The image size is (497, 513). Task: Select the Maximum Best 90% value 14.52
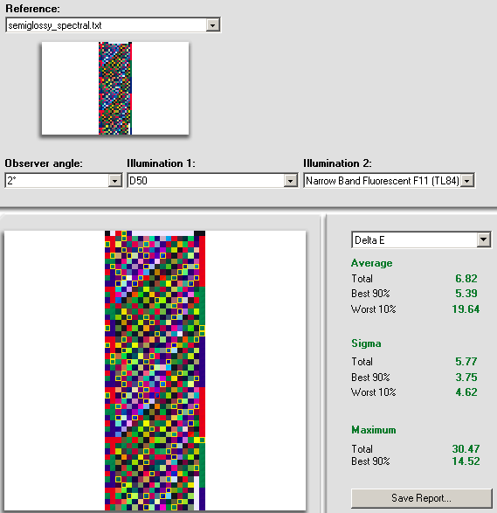click(466, 461)
